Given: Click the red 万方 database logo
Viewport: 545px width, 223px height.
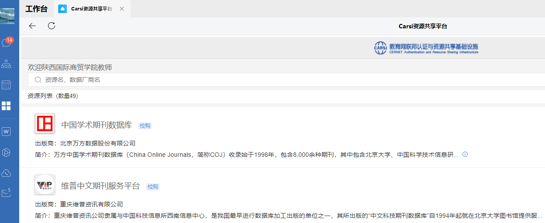Looking at the screenshot, I should pyautogui.click(x=45, y=124).
